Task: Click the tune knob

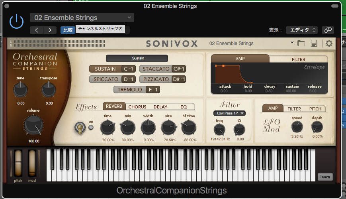Action: [21, 90]
